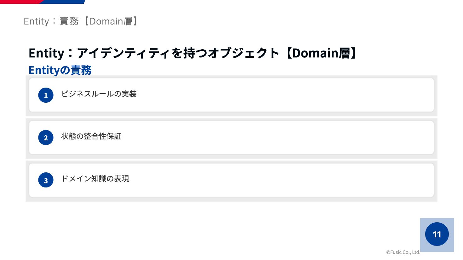463x260 pixels.
Task: Click the Entityの責務 blue subheading
Action: click(60, 70)
